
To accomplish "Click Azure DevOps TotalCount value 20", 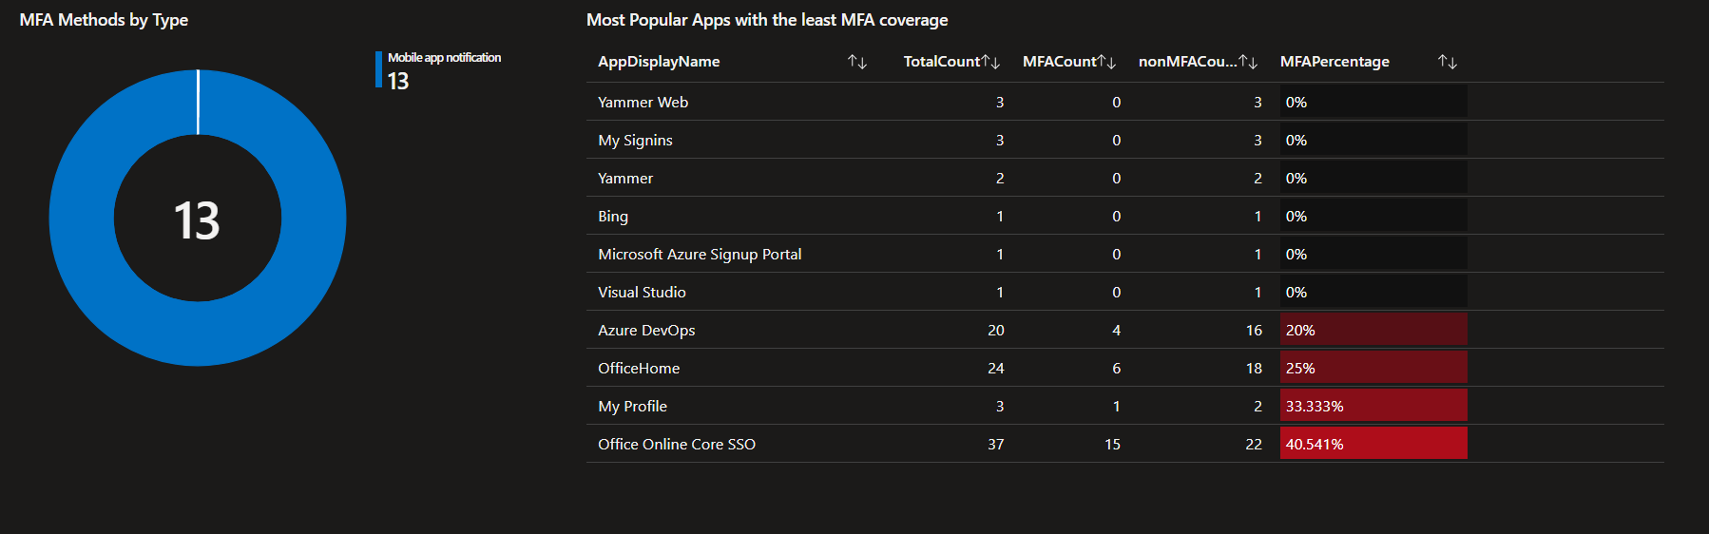I will pyautogui.click(x=995, y=331).
